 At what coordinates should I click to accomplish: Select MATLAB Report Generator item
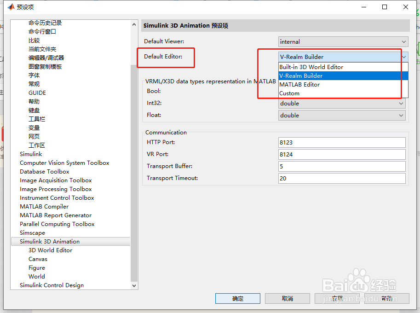56,215
